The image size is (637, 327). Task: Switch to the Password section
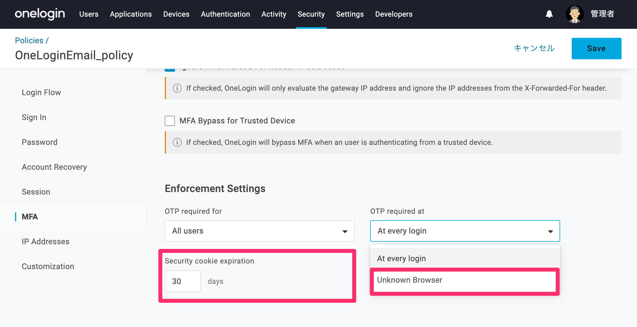coord(40,142)
